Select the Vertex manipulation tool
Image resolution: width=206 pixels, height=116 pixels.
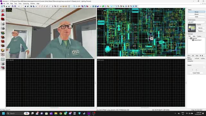click(3, 54)
